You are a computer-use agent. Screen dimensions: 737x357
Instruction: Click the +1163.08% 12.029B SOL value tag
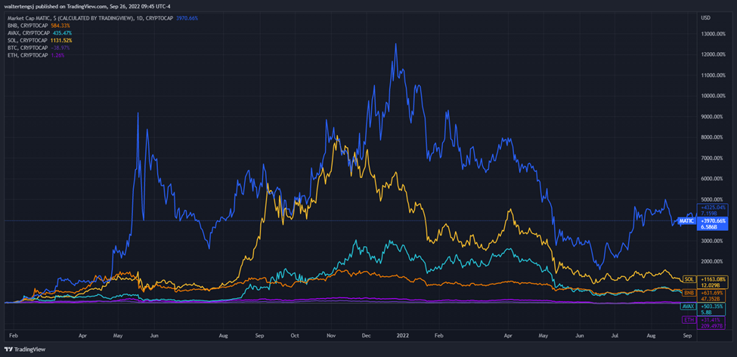click(714, 282)
